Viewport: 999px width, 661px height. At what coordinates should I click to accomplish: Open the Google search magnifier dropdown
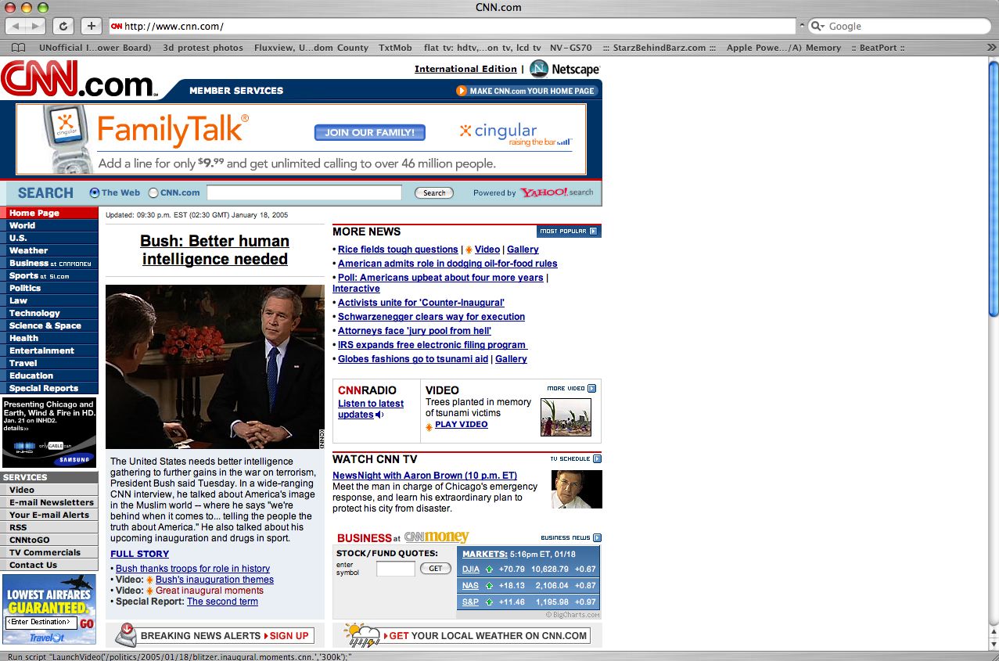[818, 26]
